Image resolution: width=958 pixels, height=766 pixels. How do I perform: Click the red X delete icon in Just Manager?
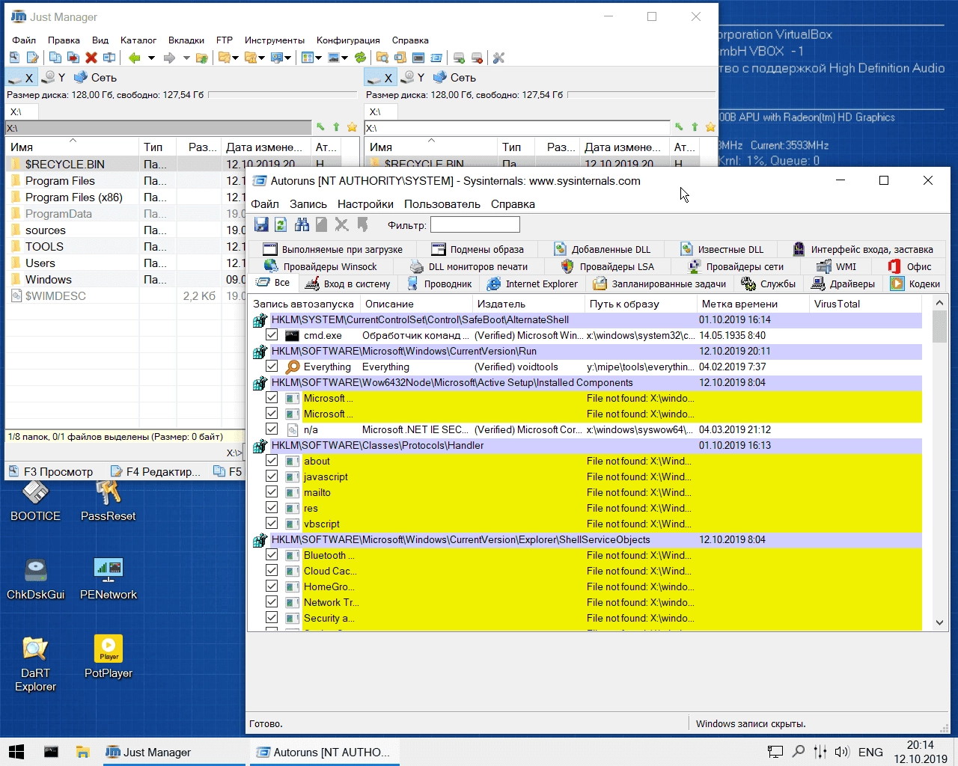(91, 58)
